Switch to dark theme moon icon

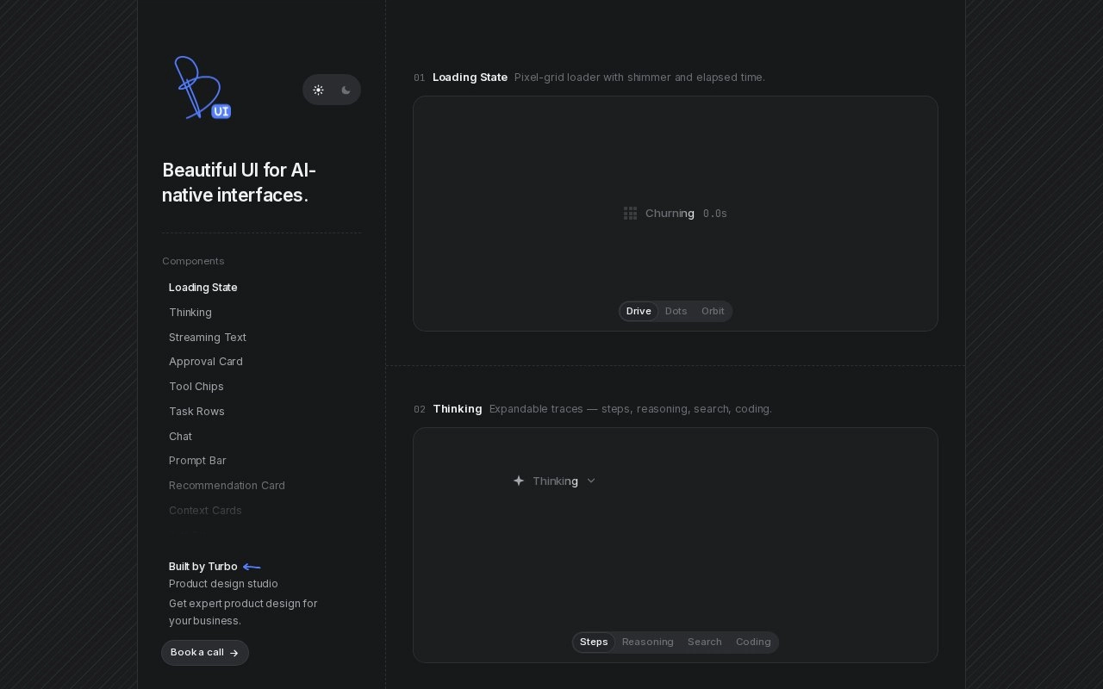pos(346,90)
